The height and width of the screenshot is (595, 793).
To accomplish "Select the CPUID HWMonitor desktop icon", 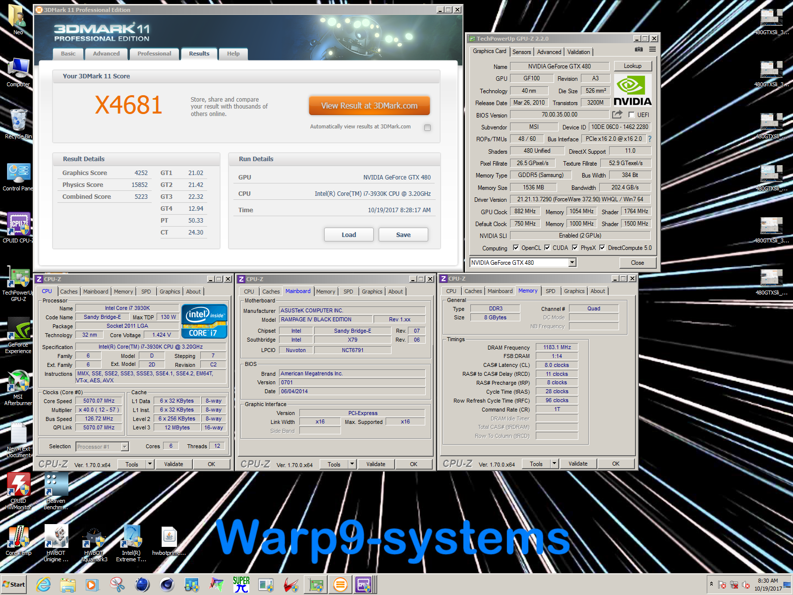I will click(x=18, y=491).
